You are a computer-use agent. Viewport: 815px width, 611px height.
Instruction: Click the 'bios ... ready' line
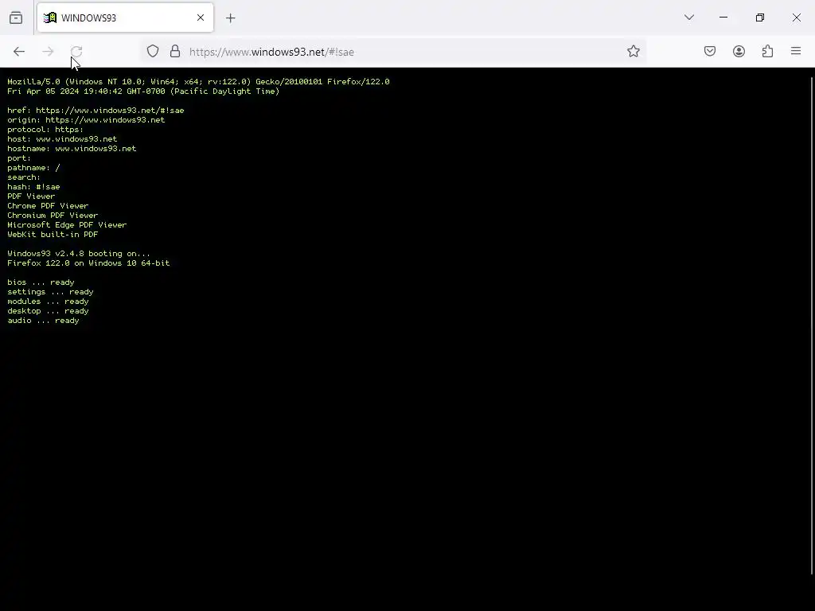pyautogui.click(x=41, y=282)
